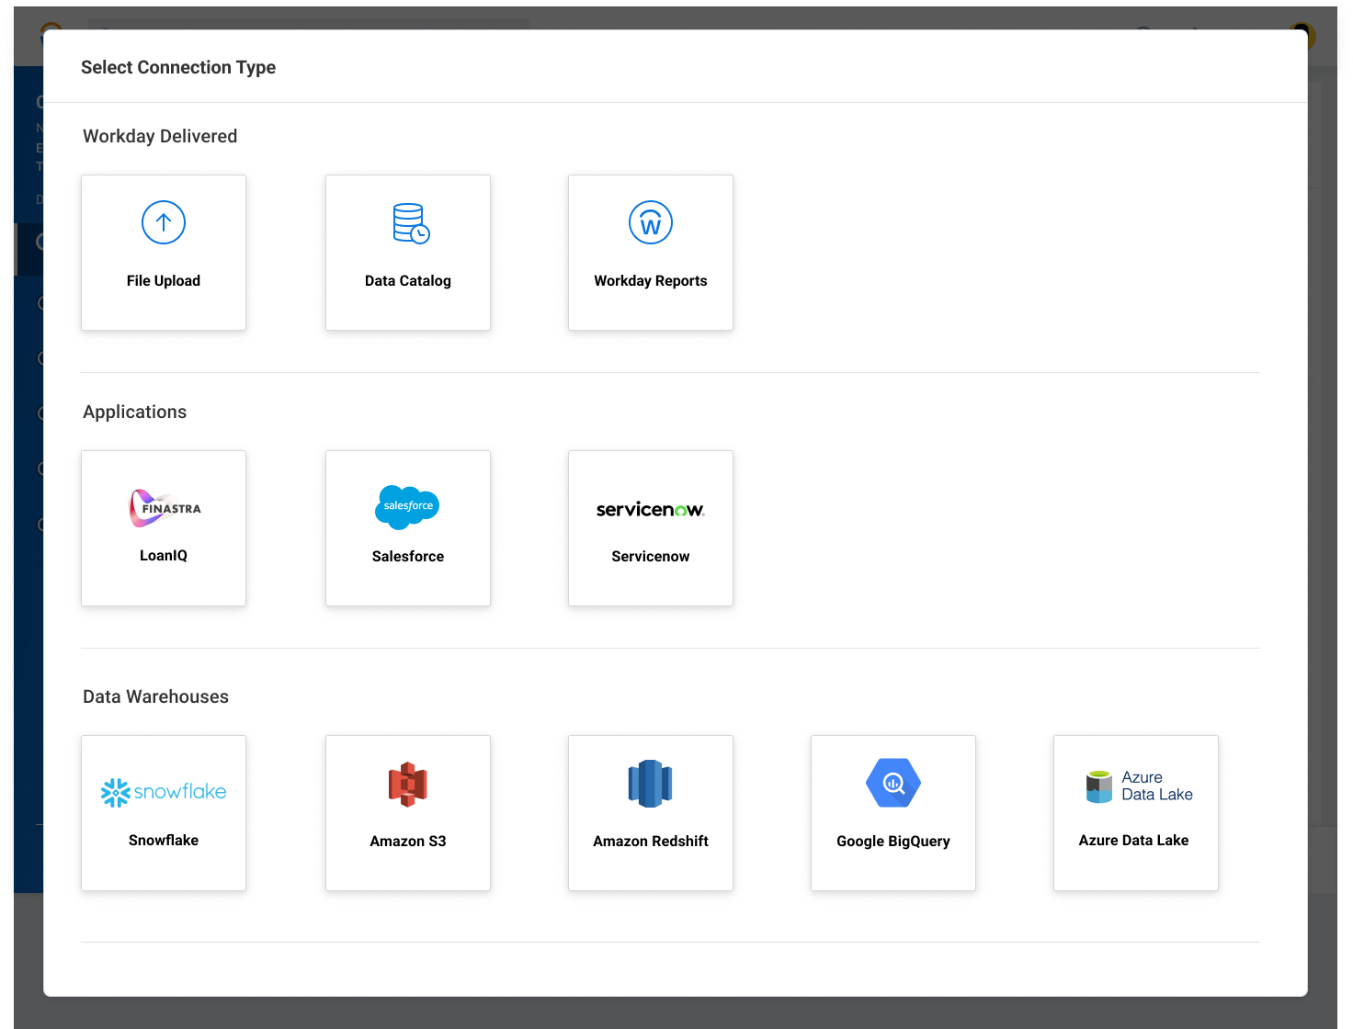Screen dimensions: 1353x1029
Task: Pick the Workday Reports label
Action: [651, 281]
